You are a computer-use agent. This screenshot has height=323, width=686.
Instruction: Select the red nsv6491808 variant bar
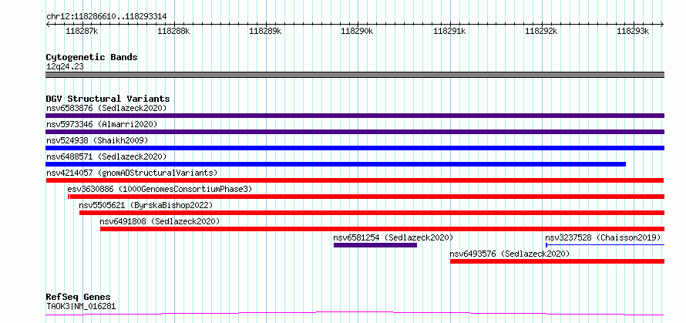coord(382,229)
